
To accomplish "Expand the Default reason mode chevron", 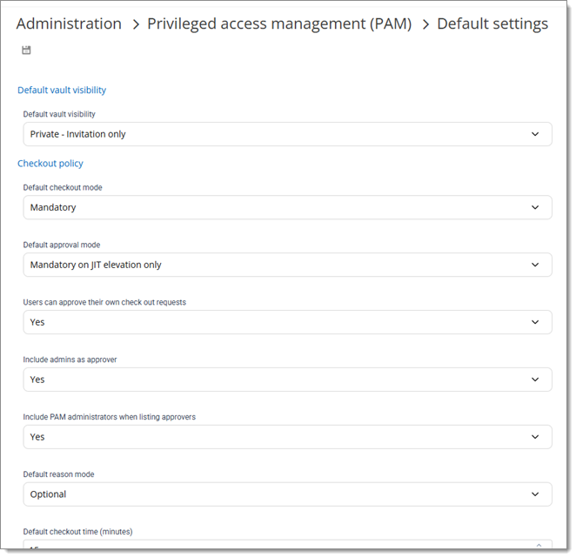I will [x=535, y=494].
